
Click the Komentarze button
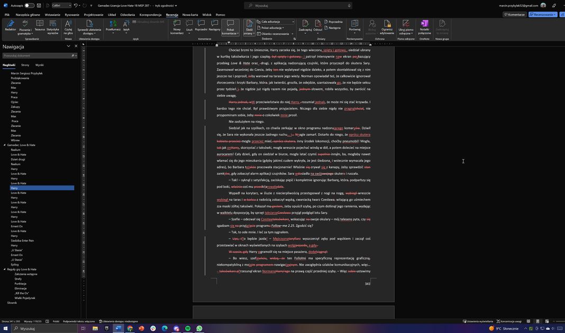pyautogui.click(x=515, y=15)
